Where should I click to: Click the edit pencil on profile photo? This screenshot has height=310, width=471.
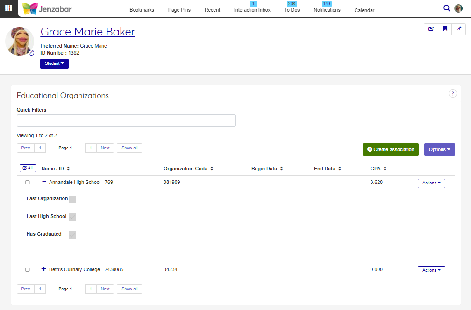pos(31,53)
